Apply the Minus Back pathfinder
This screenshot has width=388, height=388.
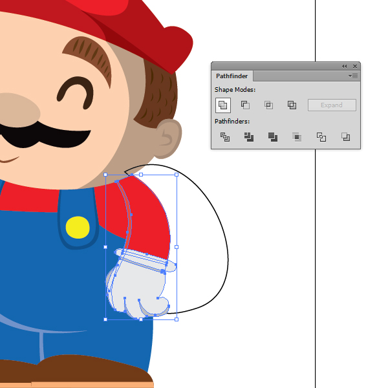coord(345,136)
